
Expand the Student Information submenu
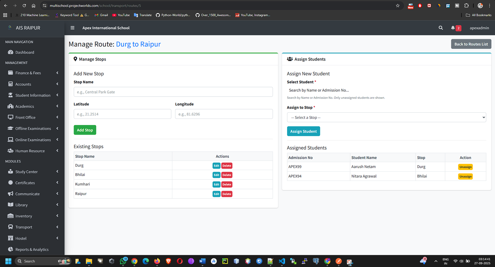click(33, 95)
